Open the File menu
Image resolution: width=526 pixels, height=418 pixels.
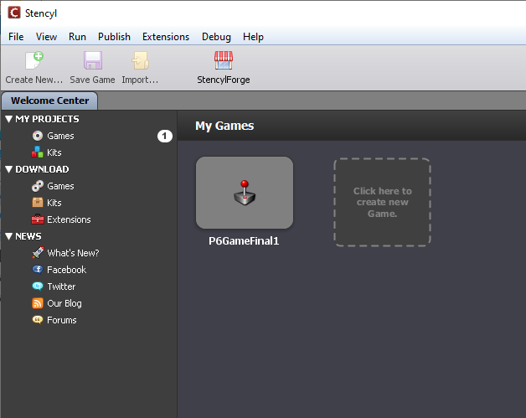16,37
